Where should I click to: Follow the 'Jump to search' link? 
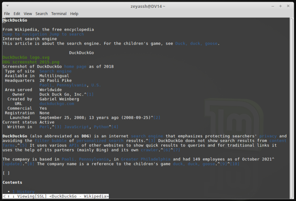pos(67,34)
